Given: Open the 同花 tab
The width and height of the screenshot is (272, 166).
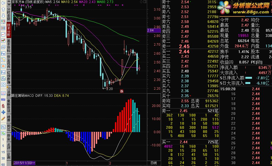Looking at the screenshot, I should (x=9, y=128).
